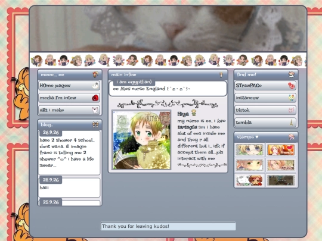Click the pink icon beside tiktok
This screenshot has width=322, height=241.
(291, 110)
